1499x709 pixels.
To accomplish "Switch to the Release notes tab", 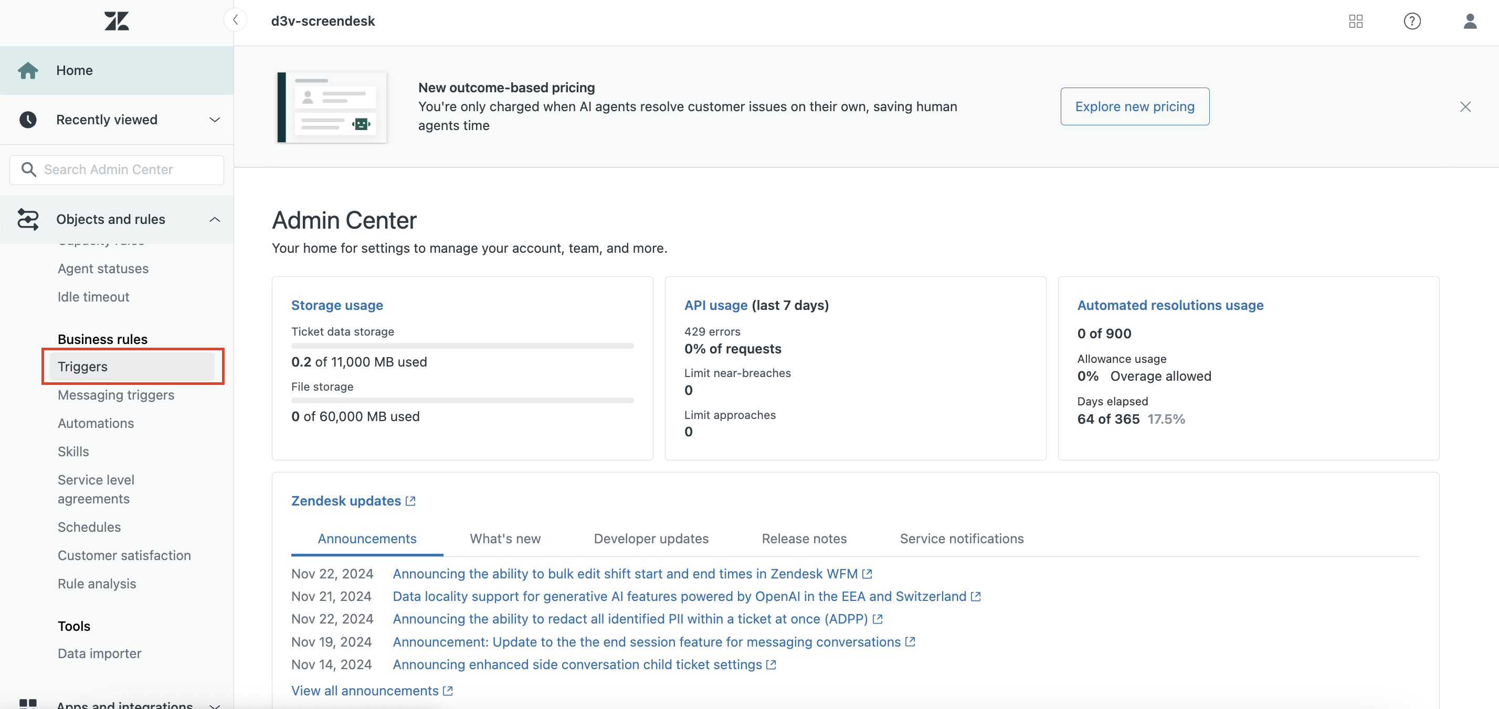I will (804, 539).
